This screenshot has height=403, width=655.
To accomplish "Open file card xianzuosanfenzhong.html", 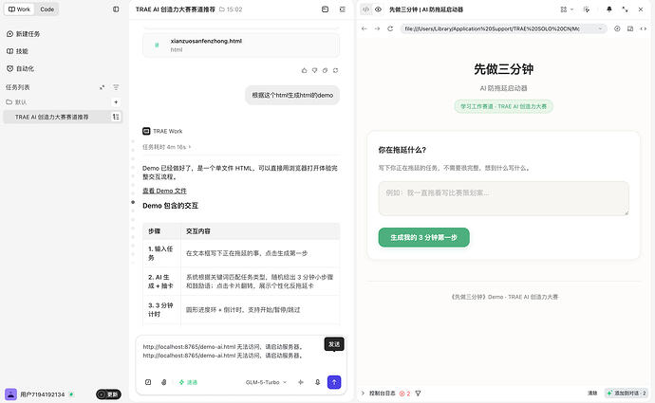I will (x=241, y=46).
